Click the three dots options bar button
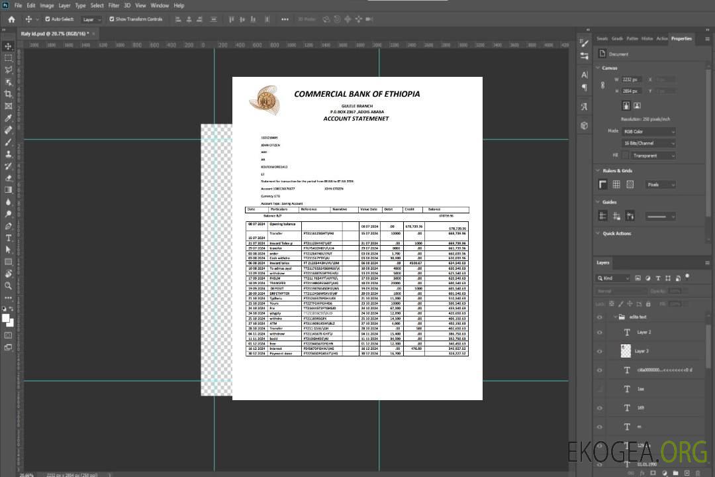715x477 pixels. tap(285, 19)
